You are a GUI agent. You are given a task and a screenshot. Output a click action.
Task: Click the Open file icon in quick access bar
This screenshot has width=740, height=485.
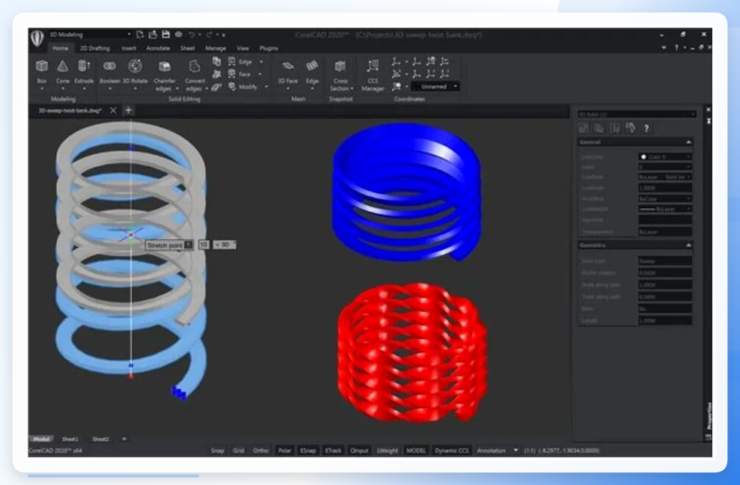[153, 34]
